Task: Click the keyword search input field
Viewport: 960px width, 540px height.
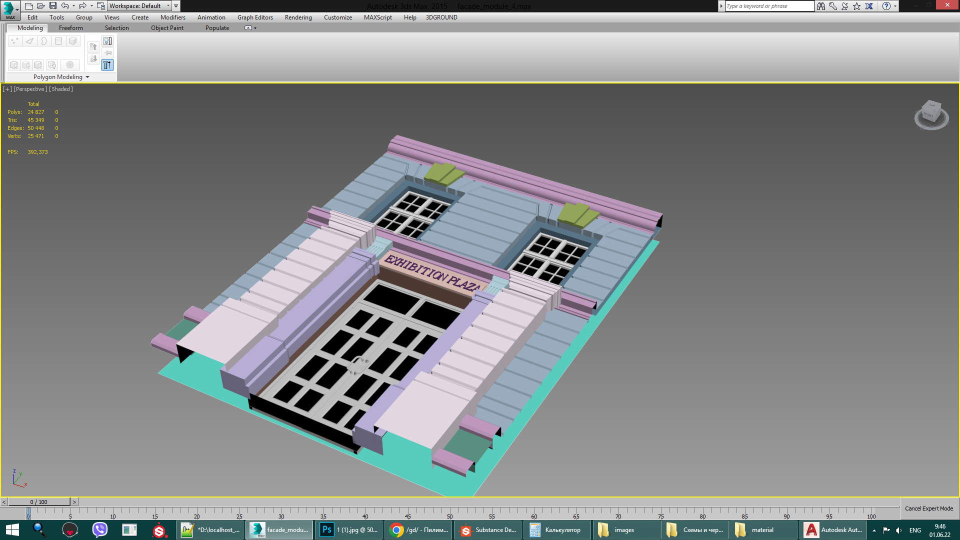Action: pos(769,6)
